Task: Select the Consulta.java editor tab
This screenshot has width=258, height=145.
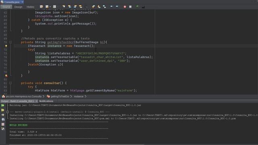Action: click(12, 2)
